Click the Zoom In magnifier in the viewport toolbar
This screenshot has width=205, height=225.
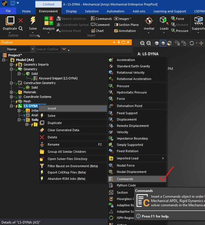pos(142,43)
